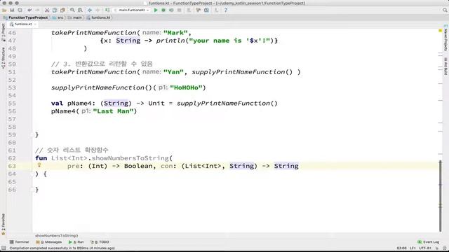Click the showNumbersToString() breadcrumb below the editor

tap(56, 236)
